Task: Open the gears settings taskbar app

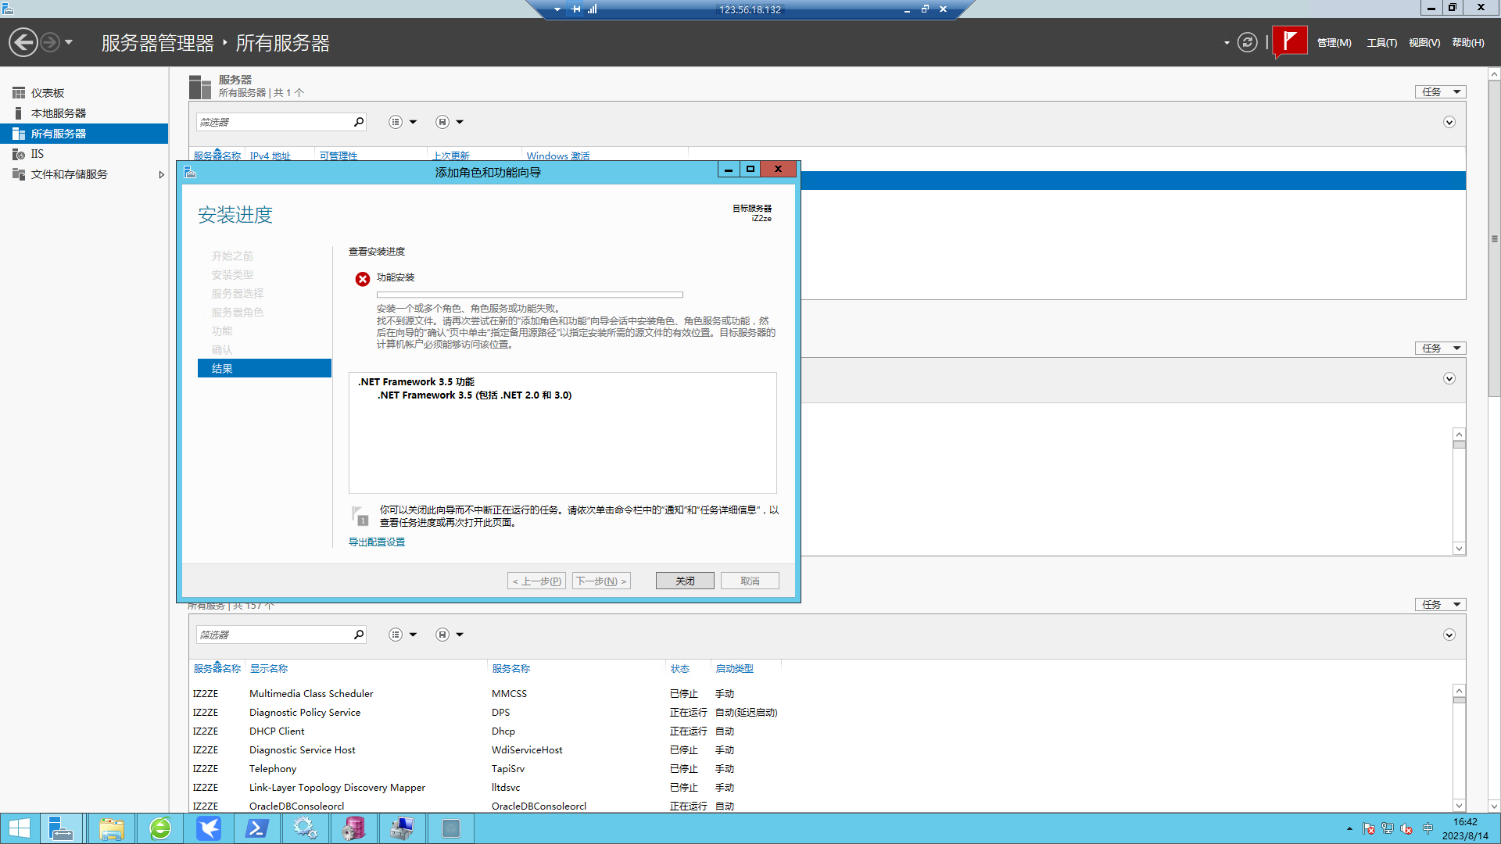Action: 306,828
